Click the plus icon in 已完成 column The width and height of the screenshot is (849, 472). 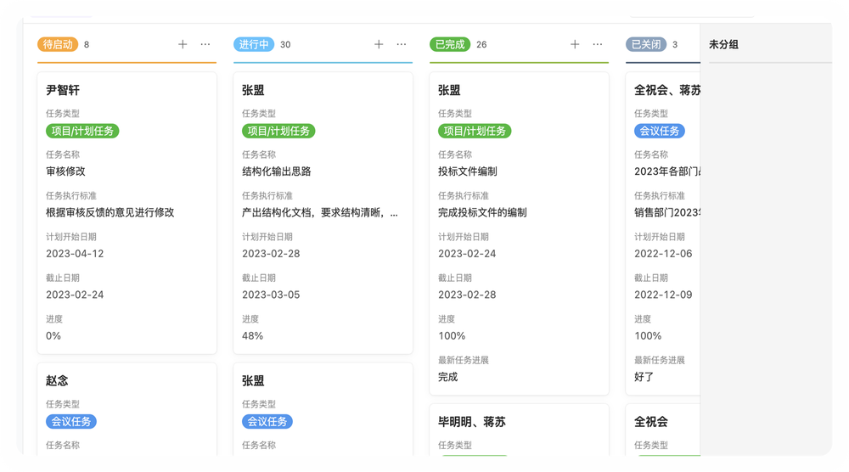coord(575,44)
